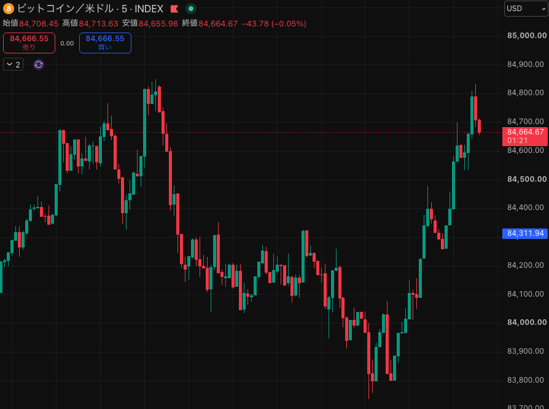
Task: Click the 84,800.00 price axis label
Action: coord(526,93)
